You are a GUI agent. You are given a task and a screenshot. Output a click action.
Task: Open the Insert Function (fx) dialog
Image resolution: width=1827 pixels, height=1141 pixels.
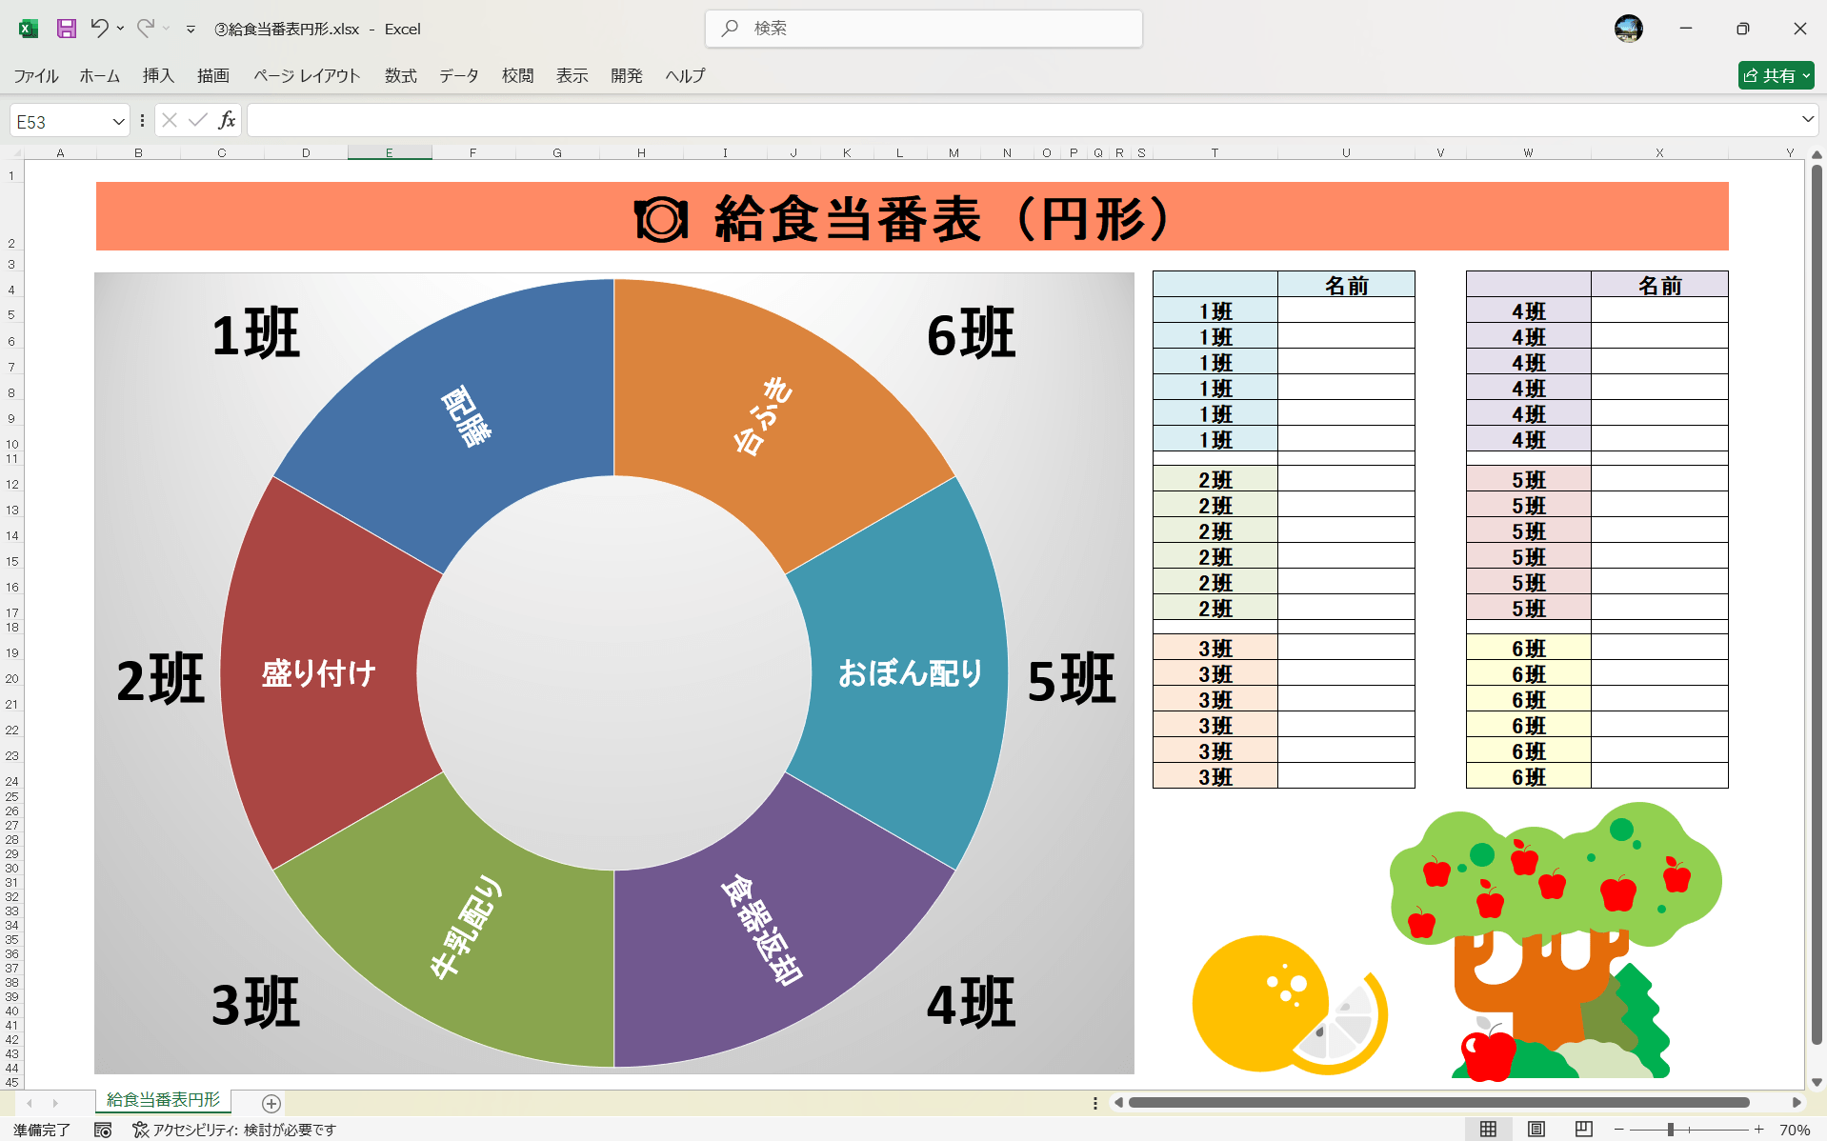click(227, 120)
